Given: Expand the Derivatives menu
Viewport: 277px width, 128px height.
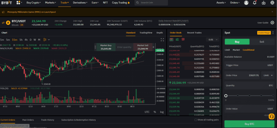Looking at the screenshot, I should click(x=80, y=3).
